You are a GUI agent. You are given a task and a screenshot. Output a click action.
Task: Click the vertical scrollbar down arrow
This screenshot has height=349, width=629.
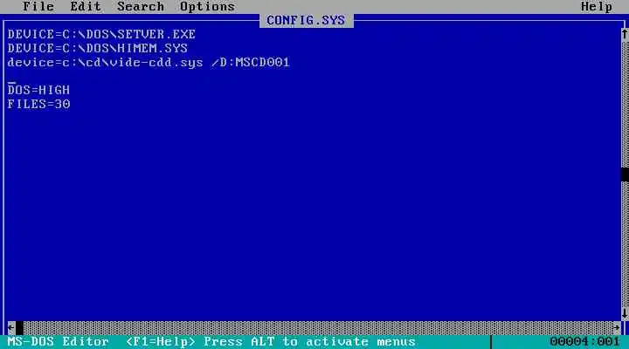(625, 313)
